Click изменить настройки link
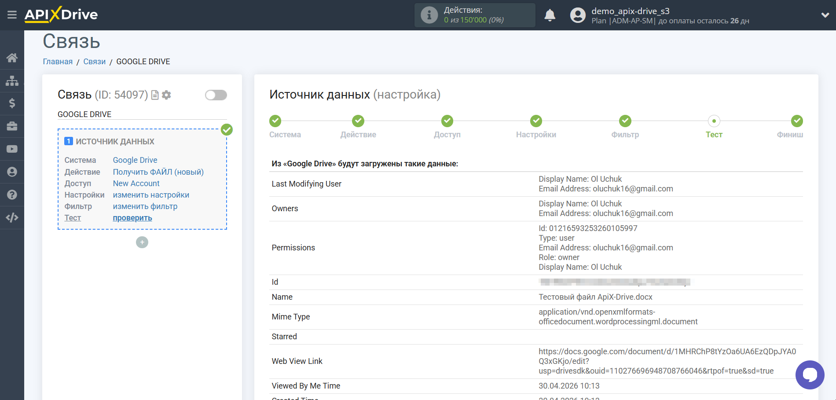 (151, 195)
